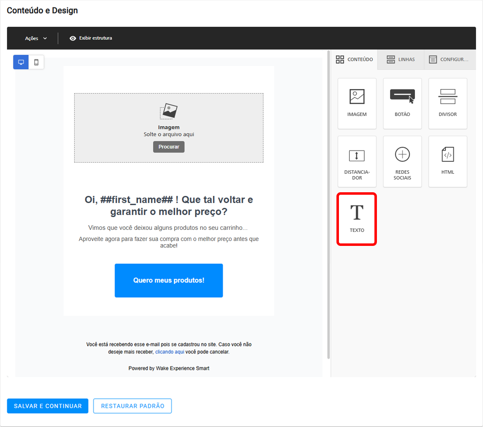Switch to desktop preview mode

tap(21, 62)
